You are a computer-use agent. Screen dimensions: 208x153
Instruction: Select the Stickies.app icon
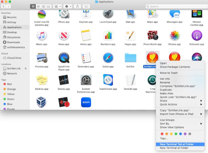click(x=42, y=80)
